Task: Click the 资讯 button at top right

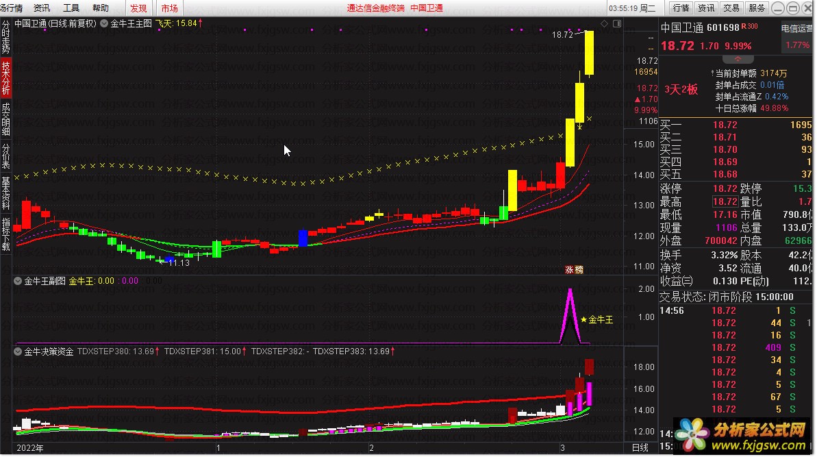Action: point(706,8)
